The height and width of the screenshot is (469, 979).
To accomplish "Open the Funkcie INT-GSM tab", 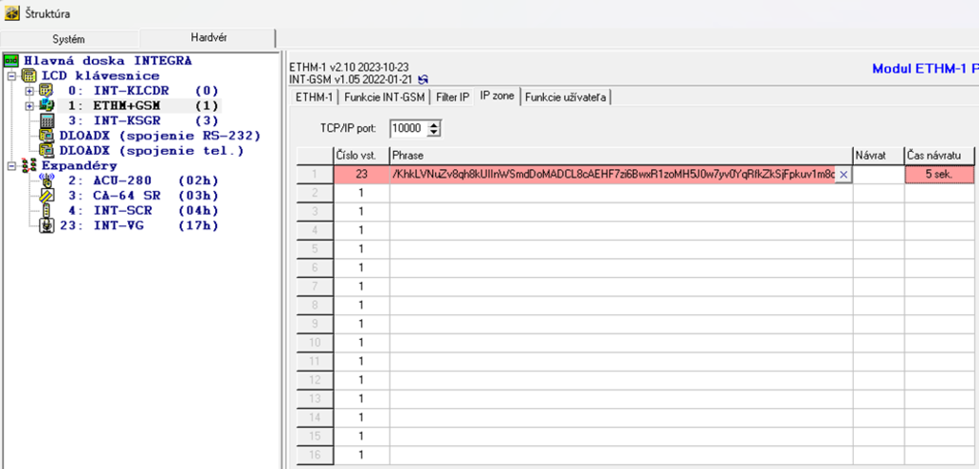I will (x=384, y=96).
